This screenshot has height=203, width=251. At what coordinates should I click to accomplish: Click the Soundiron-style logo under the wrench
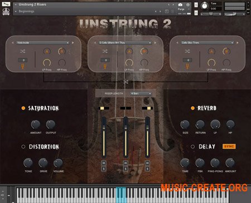pos(6,12)
